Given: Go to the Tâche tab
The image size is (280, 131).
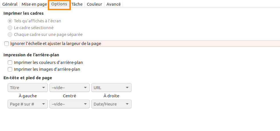Looking at the screenshot, I should click(77, 4).
